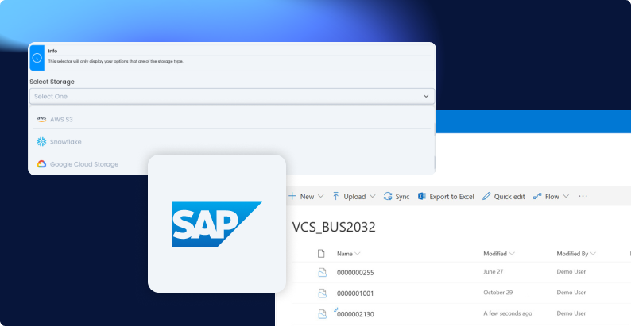Click the Select Storage dropdown chevron arrow
The width and height of the screenshot is (631, 326).
[426, 96]
